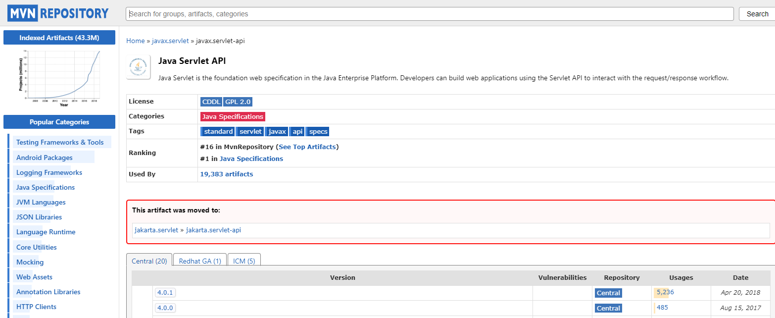Click the Version column header
Image resolution: width=775 pixels, height=318 pixels.
pos(342,277)
